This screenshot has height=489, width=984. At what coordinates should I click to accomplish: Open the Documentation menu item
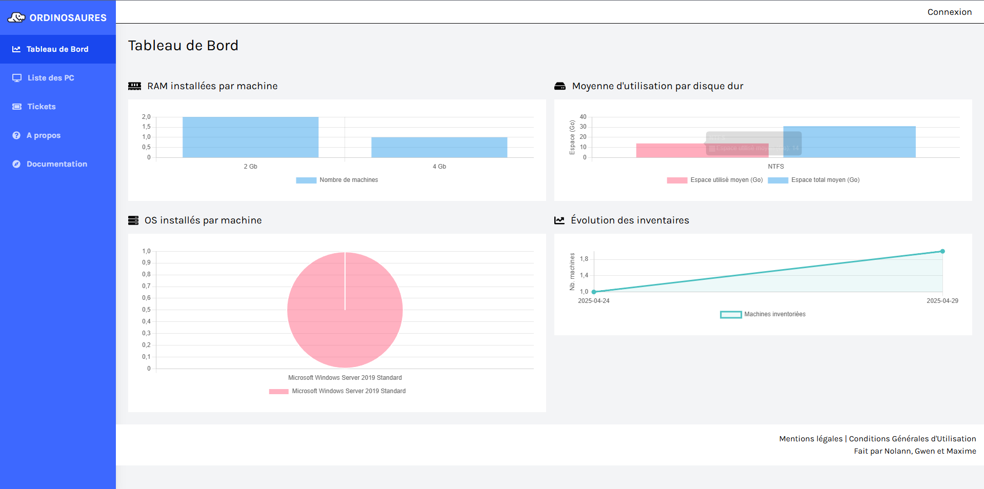pyautogui.click(x=57, y=164)
